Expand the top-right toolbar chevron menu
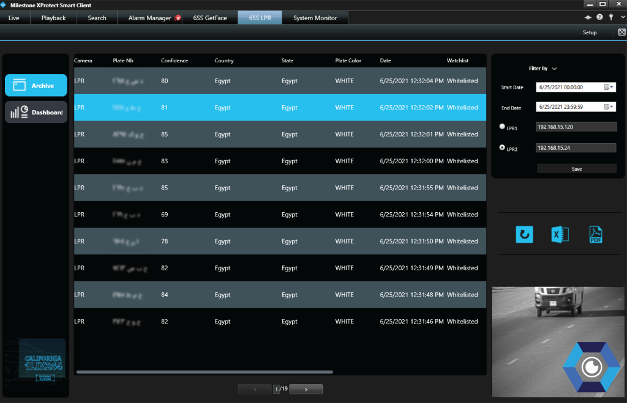The width and height of the screenshot is (627, 403). coord(623,17)
